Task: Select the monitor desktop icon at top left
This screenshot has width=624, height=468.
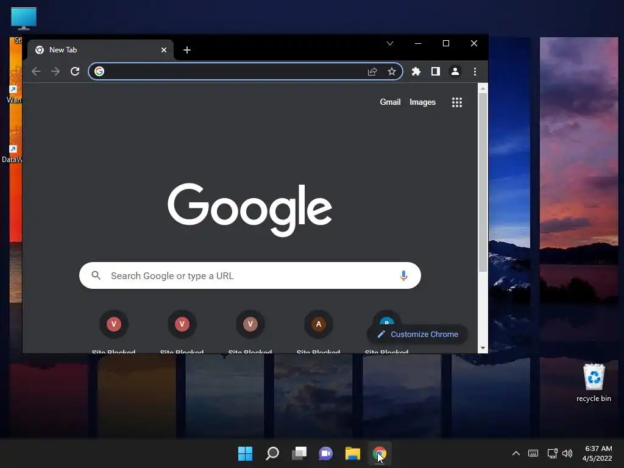Action: click(x=24, y=18)
